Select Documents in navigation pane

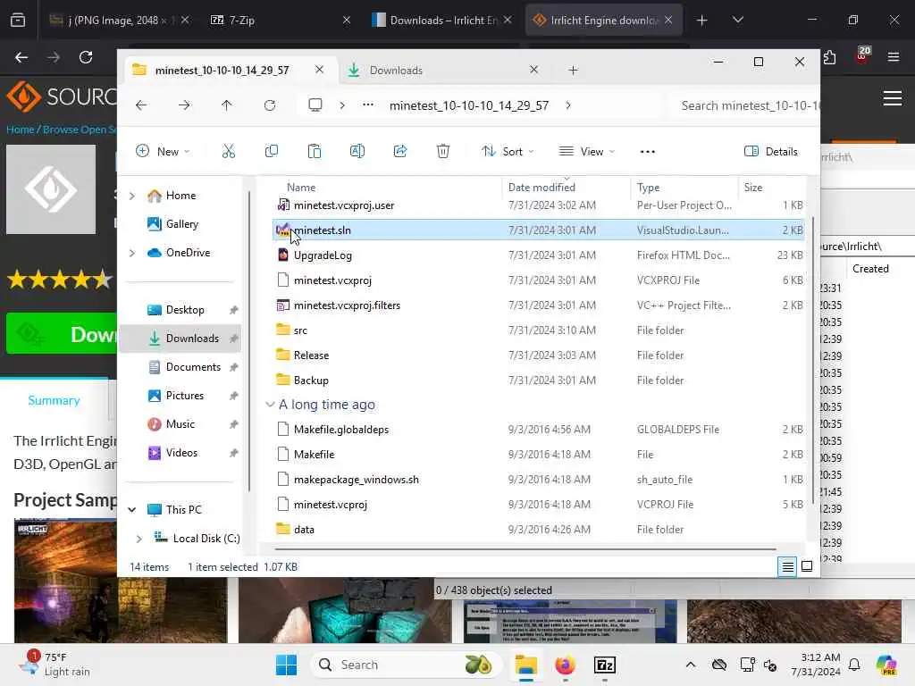pyautogui.click(x=181, y=367)
